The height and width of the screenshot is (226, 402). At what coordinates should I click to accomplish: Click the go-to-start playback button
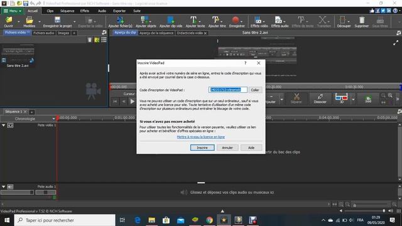pyautogui.click(x=115, y=102)
